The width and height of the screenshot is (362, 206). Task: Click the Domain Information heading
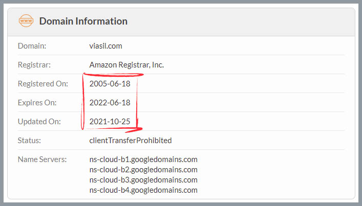pos(83,21)
